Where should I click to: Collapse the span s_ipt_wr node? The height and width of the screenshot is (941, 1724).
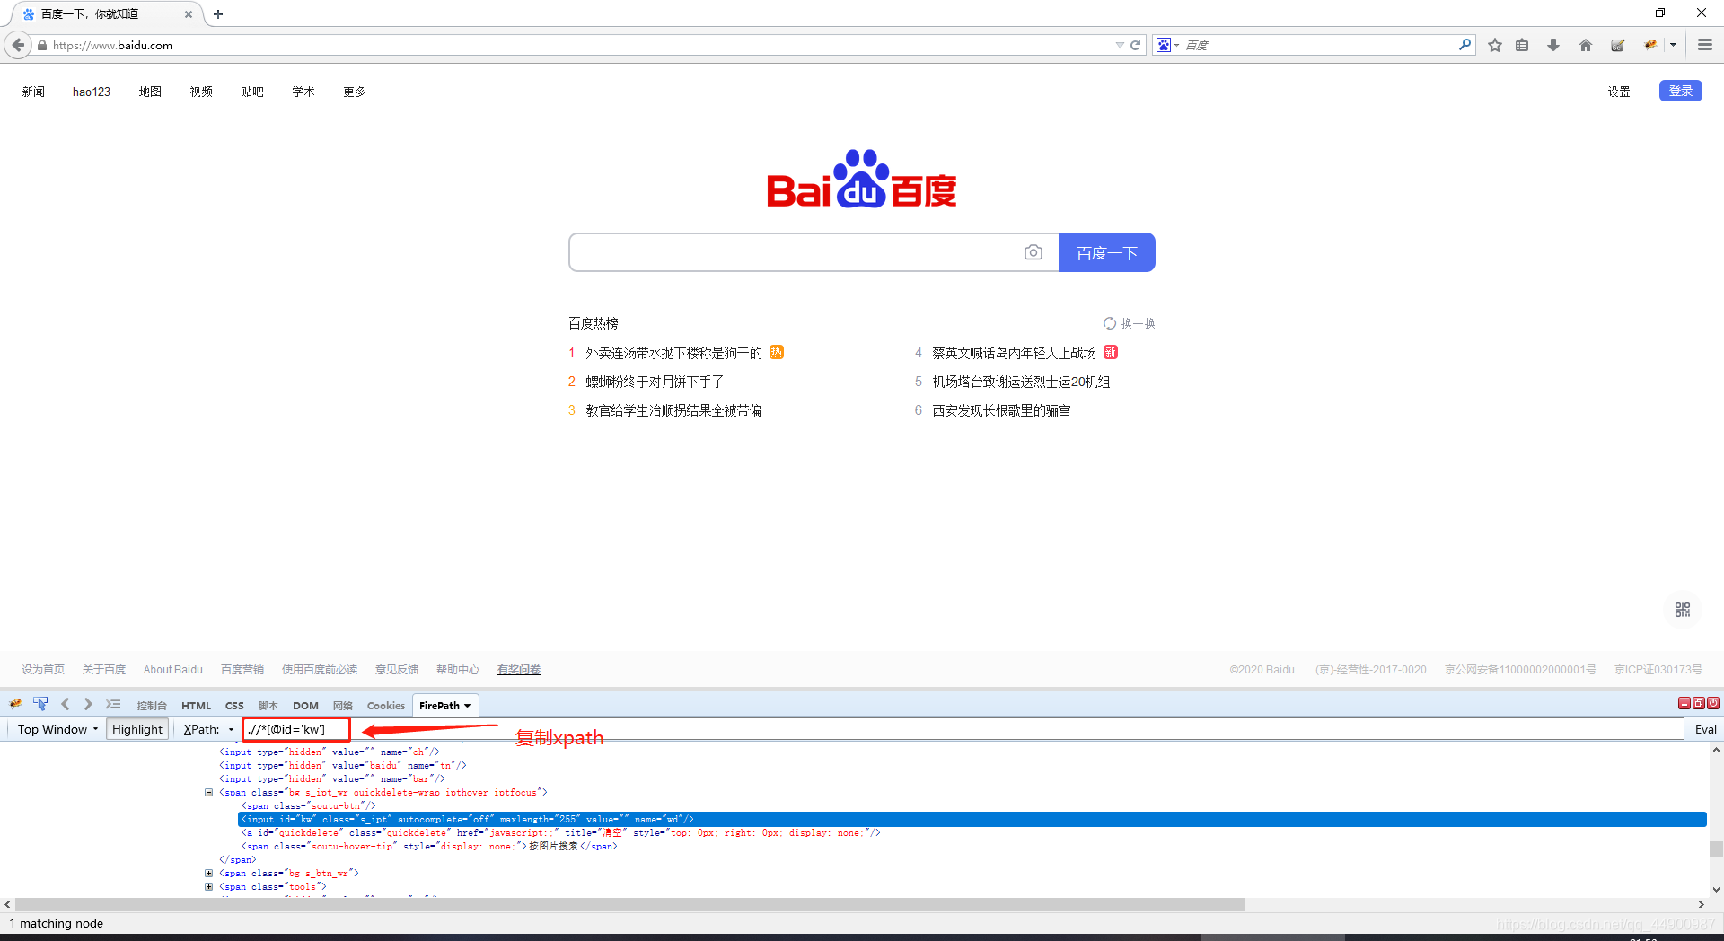coord(209,792)
